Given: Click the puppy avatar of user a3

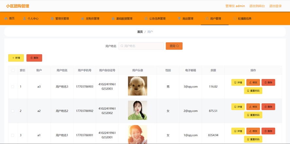Looking at the screenshot, I should click(x=137, y=86).
